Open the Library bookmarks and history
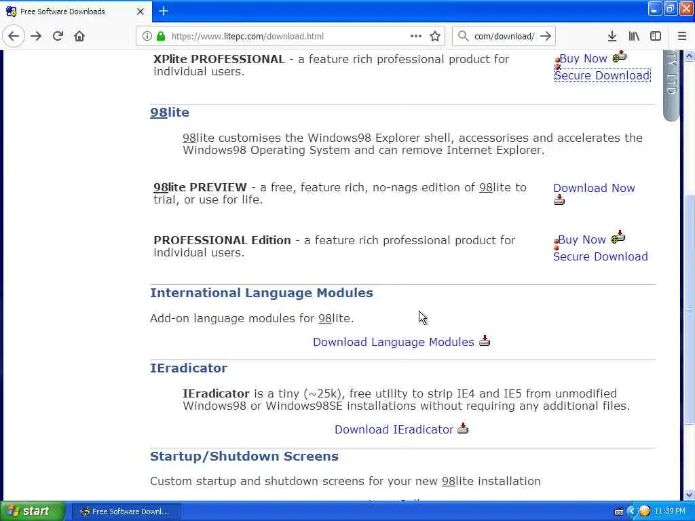This screenshot has width=695, height=521. (x=634, y=36)
